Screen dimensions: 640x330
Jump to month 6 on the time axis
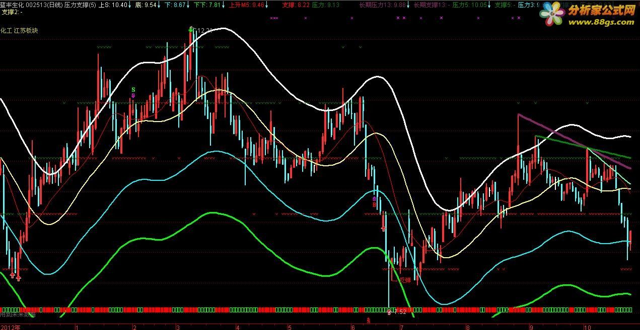[353, 327]
